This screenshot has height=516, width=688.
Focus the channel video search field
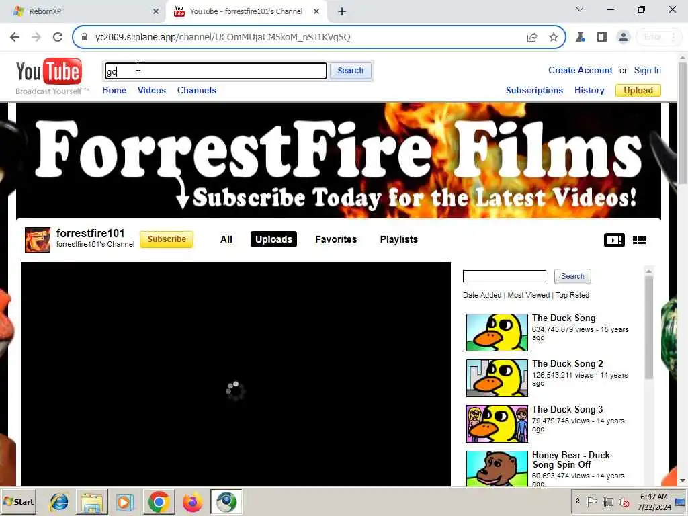pos(504,276)
